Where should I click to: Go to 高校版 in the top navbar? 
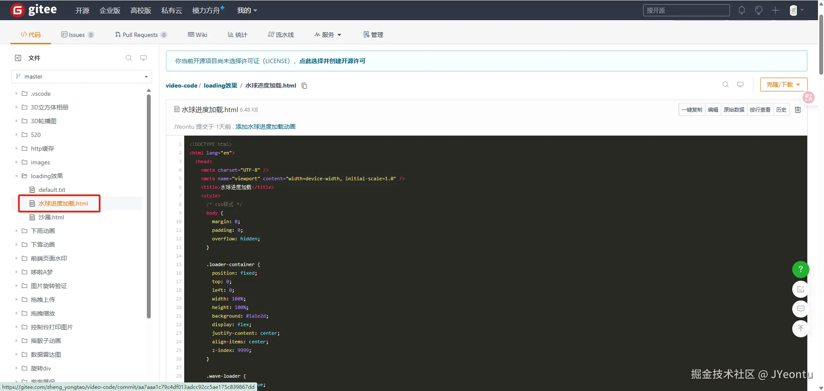click(x=141, y=10)
